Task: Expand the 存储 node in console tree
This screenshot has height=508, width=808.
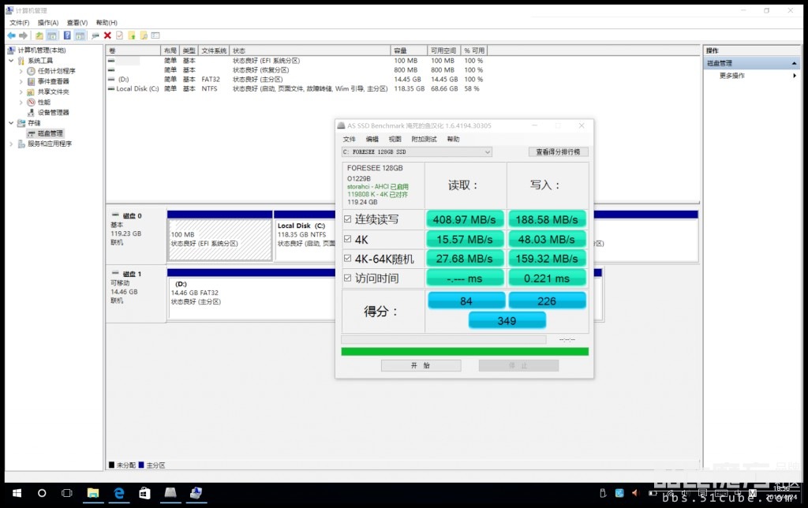Action: 11,123
